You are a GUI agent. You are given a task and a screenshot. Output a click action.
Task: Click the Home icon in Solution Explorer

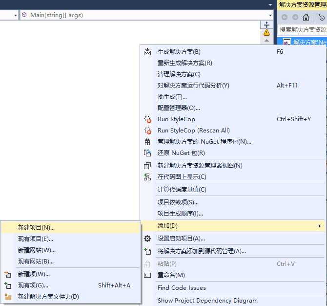306,17
